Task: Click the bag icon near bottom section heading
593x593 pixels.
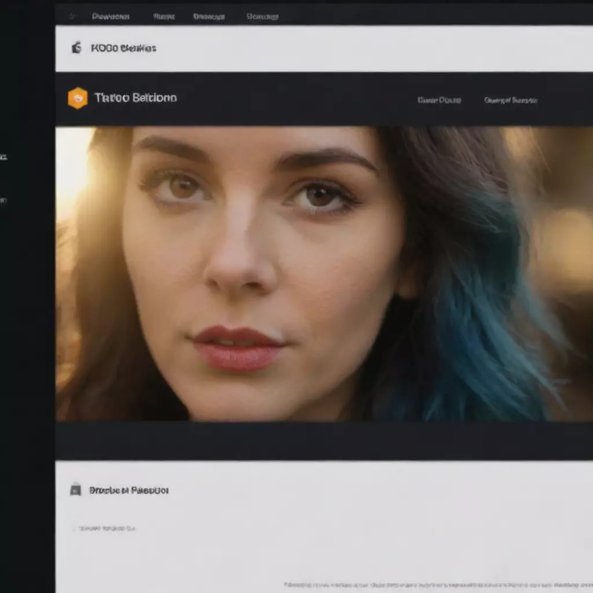Action: click(76, 489)
